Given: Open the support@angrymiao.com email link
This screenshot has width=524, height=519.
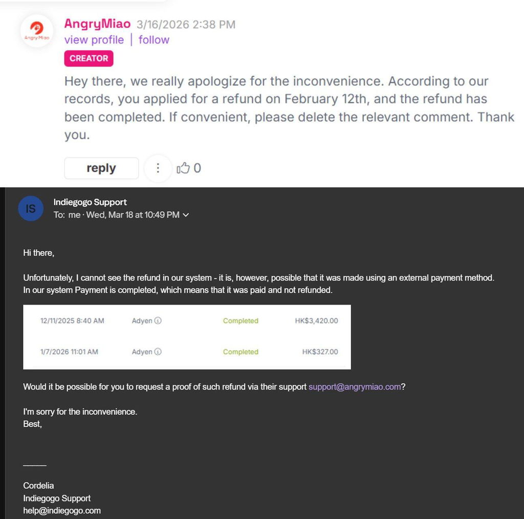Looking at the screenshot, I should [355, 386].
